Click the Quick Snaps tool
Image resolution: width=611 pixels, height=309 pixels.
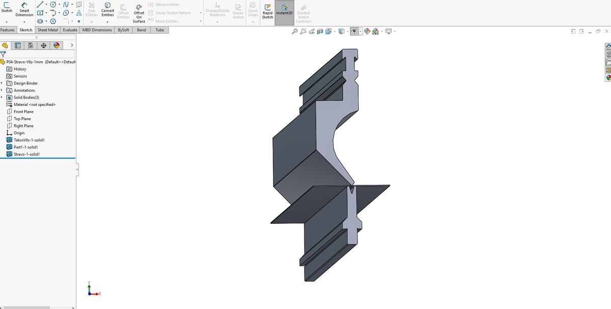coord(253,11)
